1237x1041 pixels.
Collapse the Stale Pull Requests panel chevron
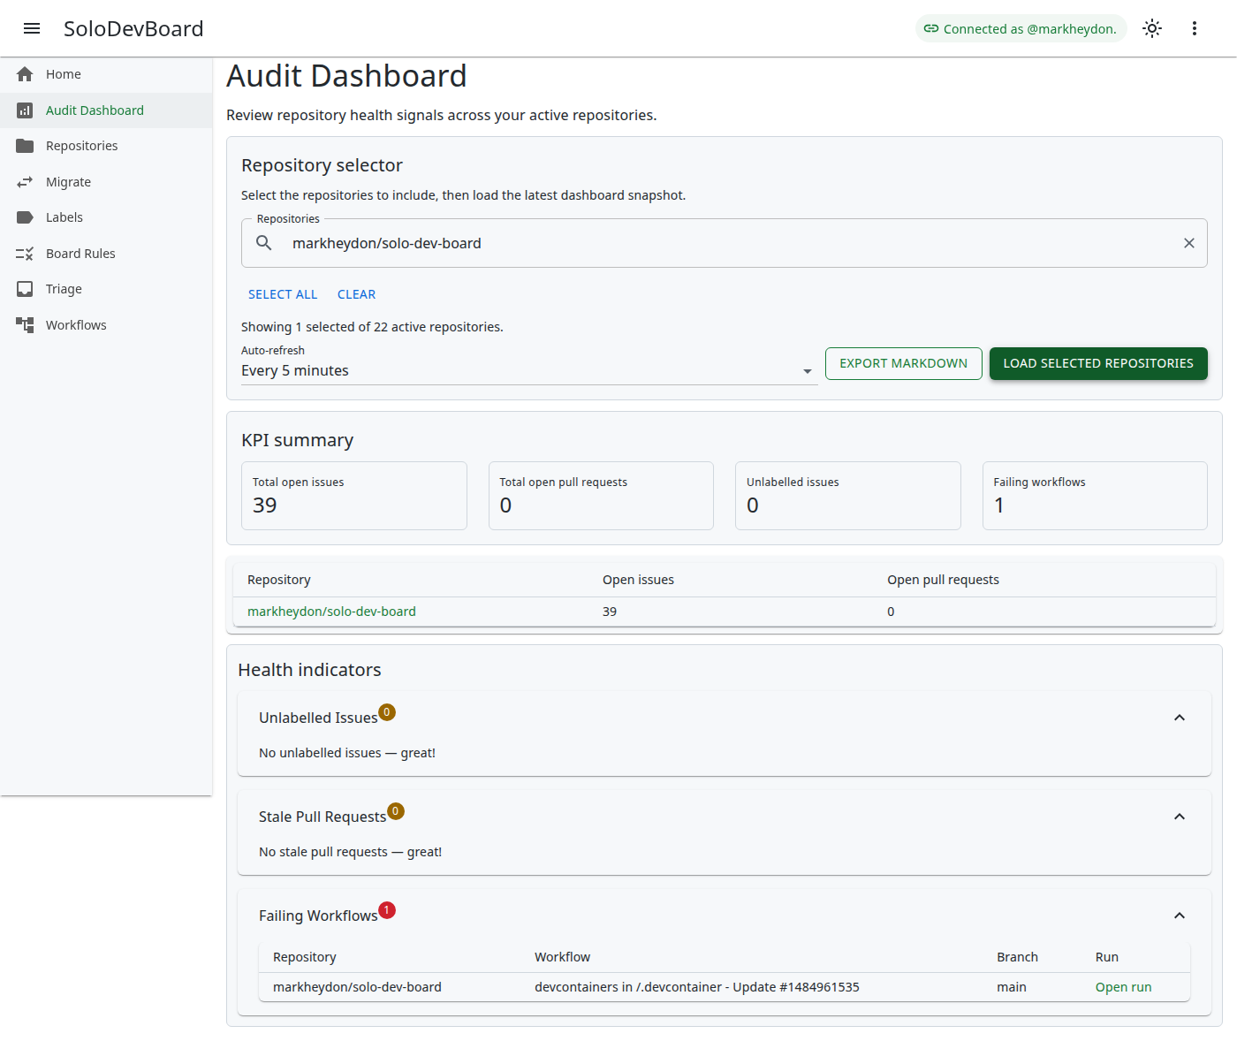click(x=1180, y=817)
